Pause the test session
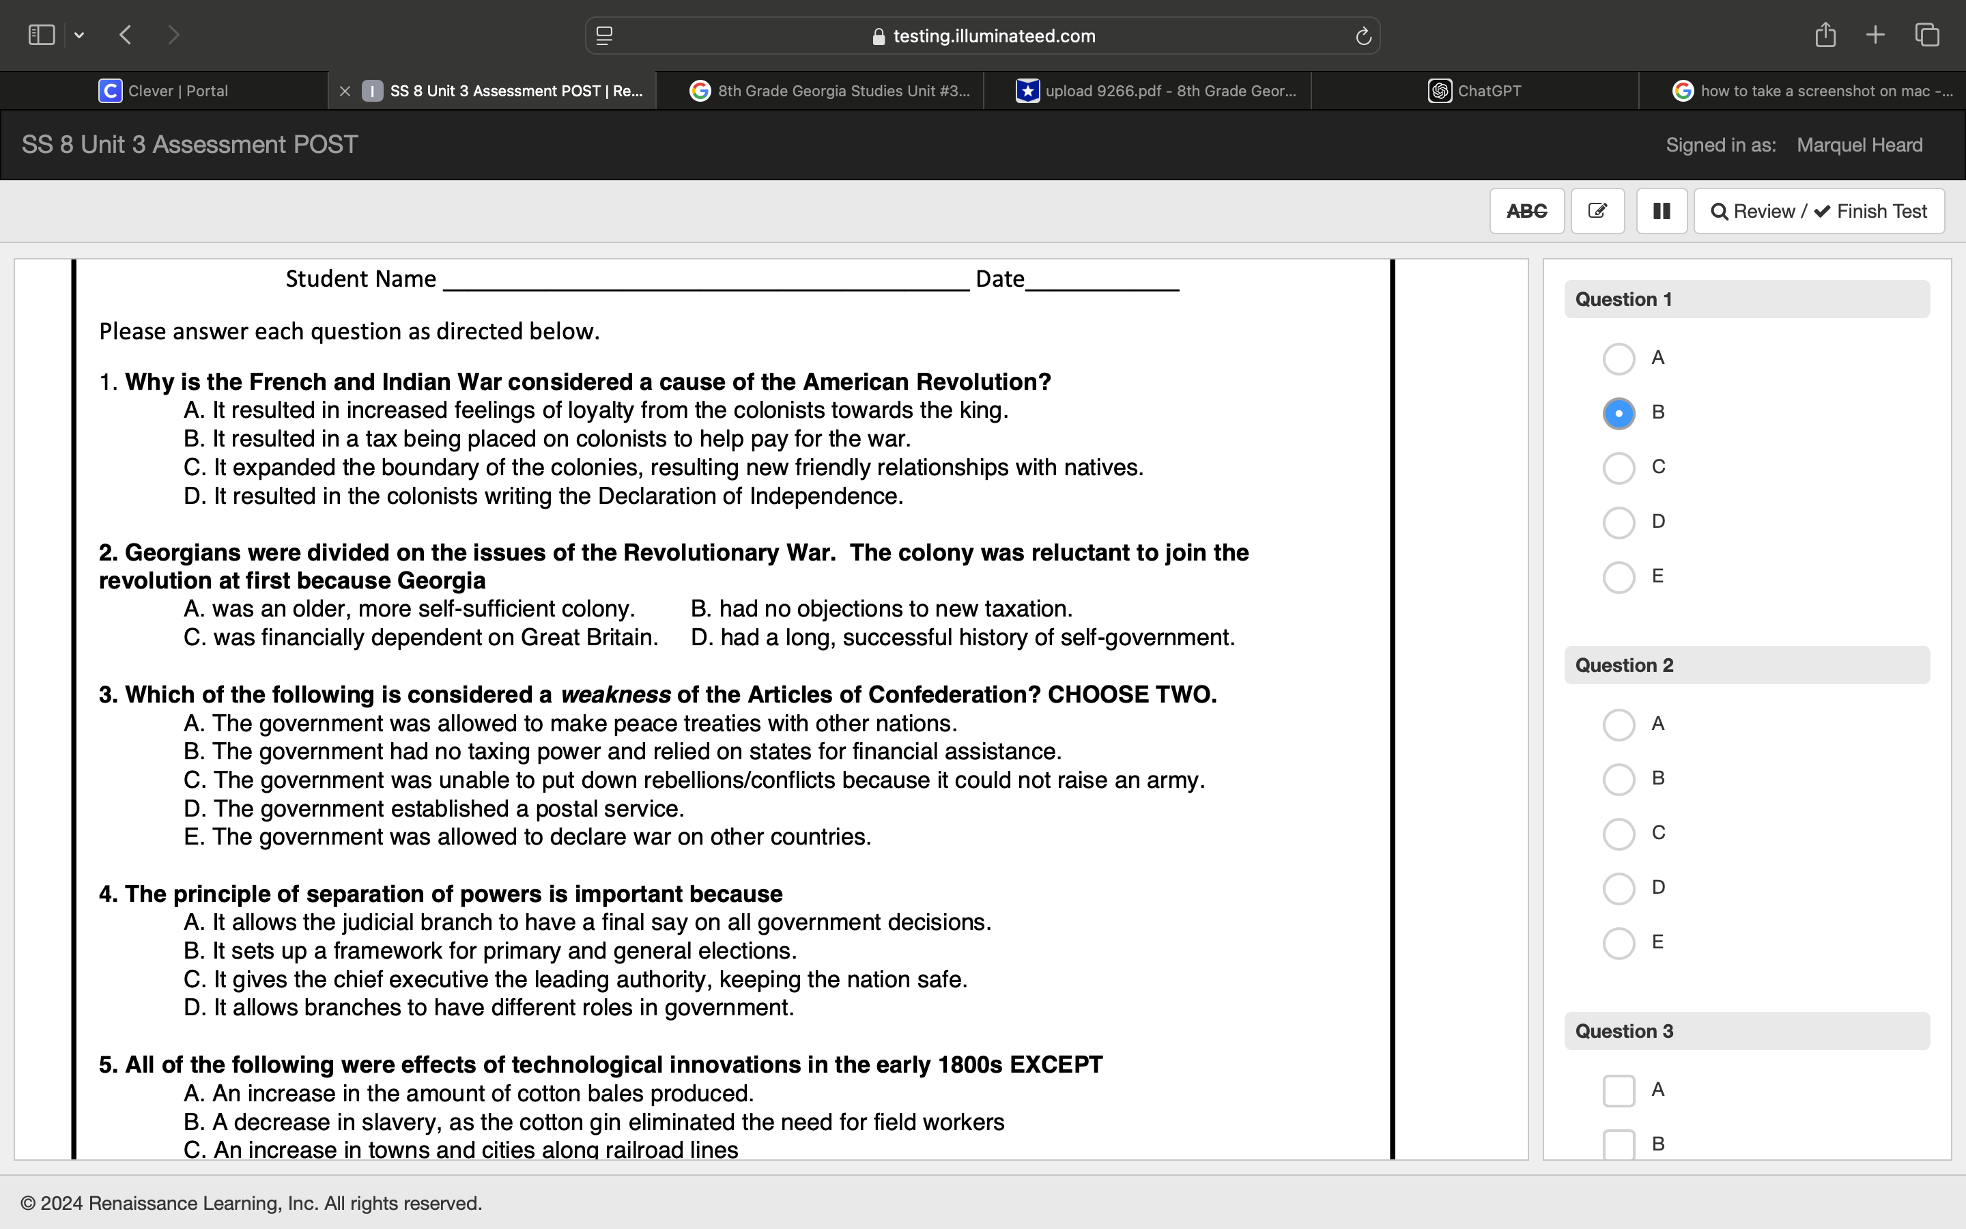 click(1662, 210)
